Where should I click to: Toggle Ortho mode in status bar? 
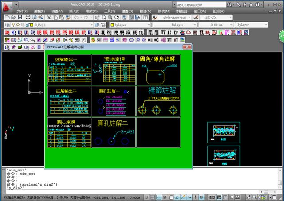click(159, 197)
